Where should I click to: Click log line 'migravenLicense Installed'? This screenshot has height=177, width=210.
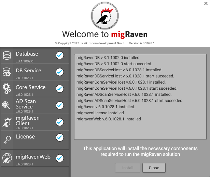click(100, 113)
